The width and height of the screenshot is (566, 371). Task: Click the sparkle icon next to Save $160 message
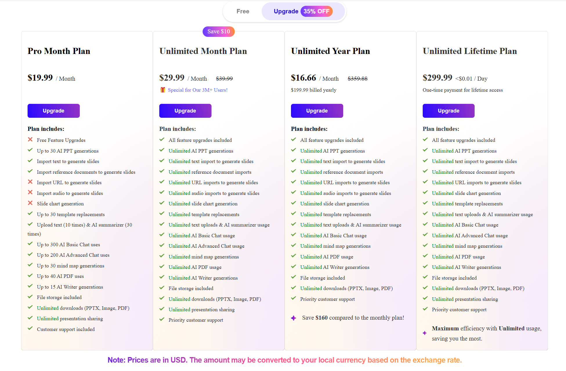[294, 318]
